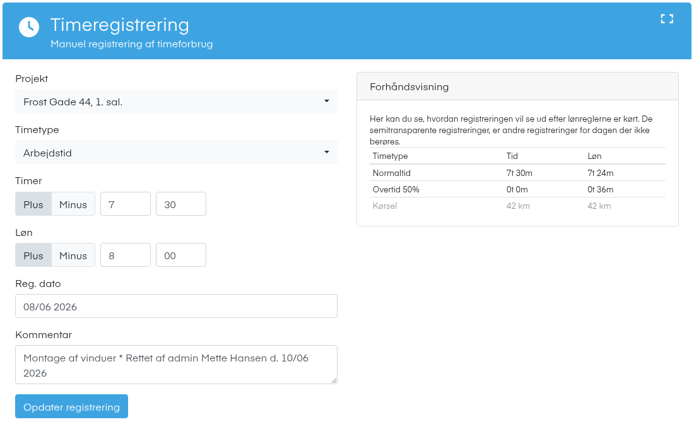The height and width of the screenshot is (434, 694).
Task: Open the Projekt dropdown
Action: click(x=176, y=102)
